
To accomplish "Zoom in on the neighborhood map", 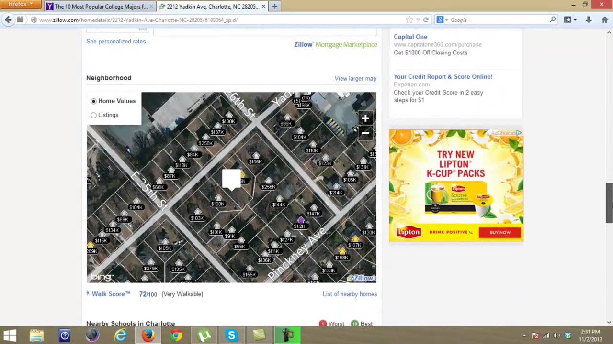I will point(365,118).
